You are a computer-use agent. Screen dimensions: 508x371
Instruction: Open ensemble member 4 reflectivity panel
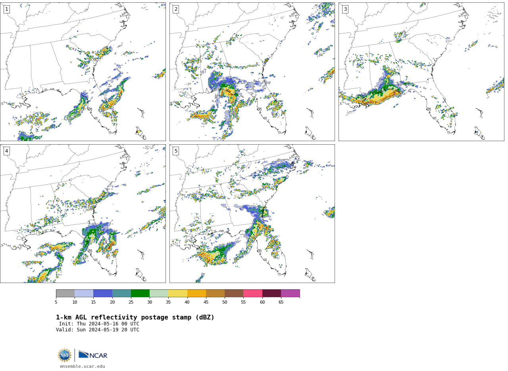[x=83, y=214]
